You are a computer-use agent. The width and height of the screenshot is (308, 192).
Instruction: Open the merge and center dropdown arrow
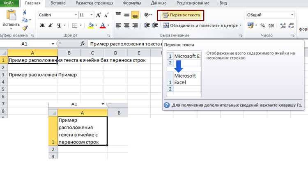240,25
